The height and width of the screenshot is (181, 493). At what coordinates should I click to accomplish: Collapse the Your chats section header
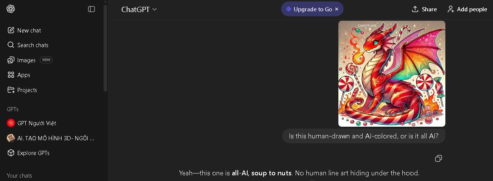click(x=19, y=175)
